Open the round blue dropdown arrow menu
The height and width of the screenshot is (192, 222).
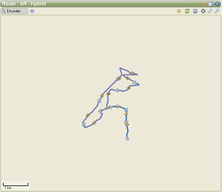(218, 4)
